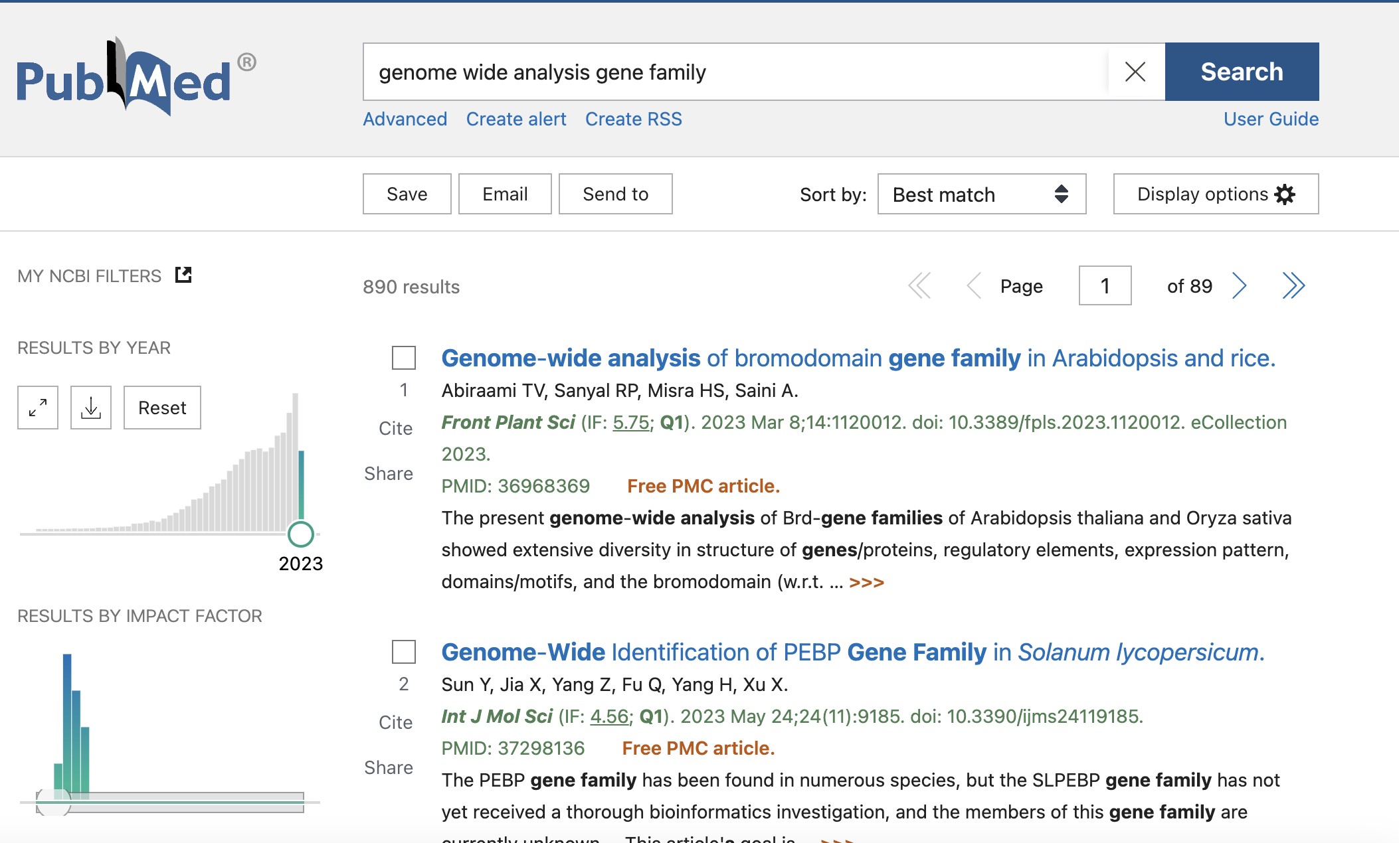Click the Email button
This screenshot has height=843, width=1399.
pyautogui.click(x=505, y=194)
